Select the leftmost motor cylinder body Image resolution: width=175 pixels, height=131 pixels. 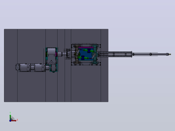click(x=25, y=68)
